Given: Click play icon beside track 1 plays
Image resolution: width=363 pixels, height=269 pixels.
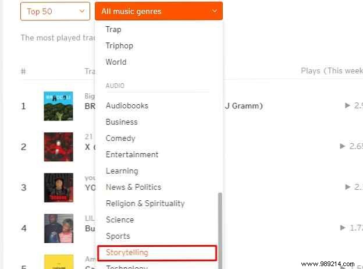Looking at the screenshot, I should coord(347,105).
